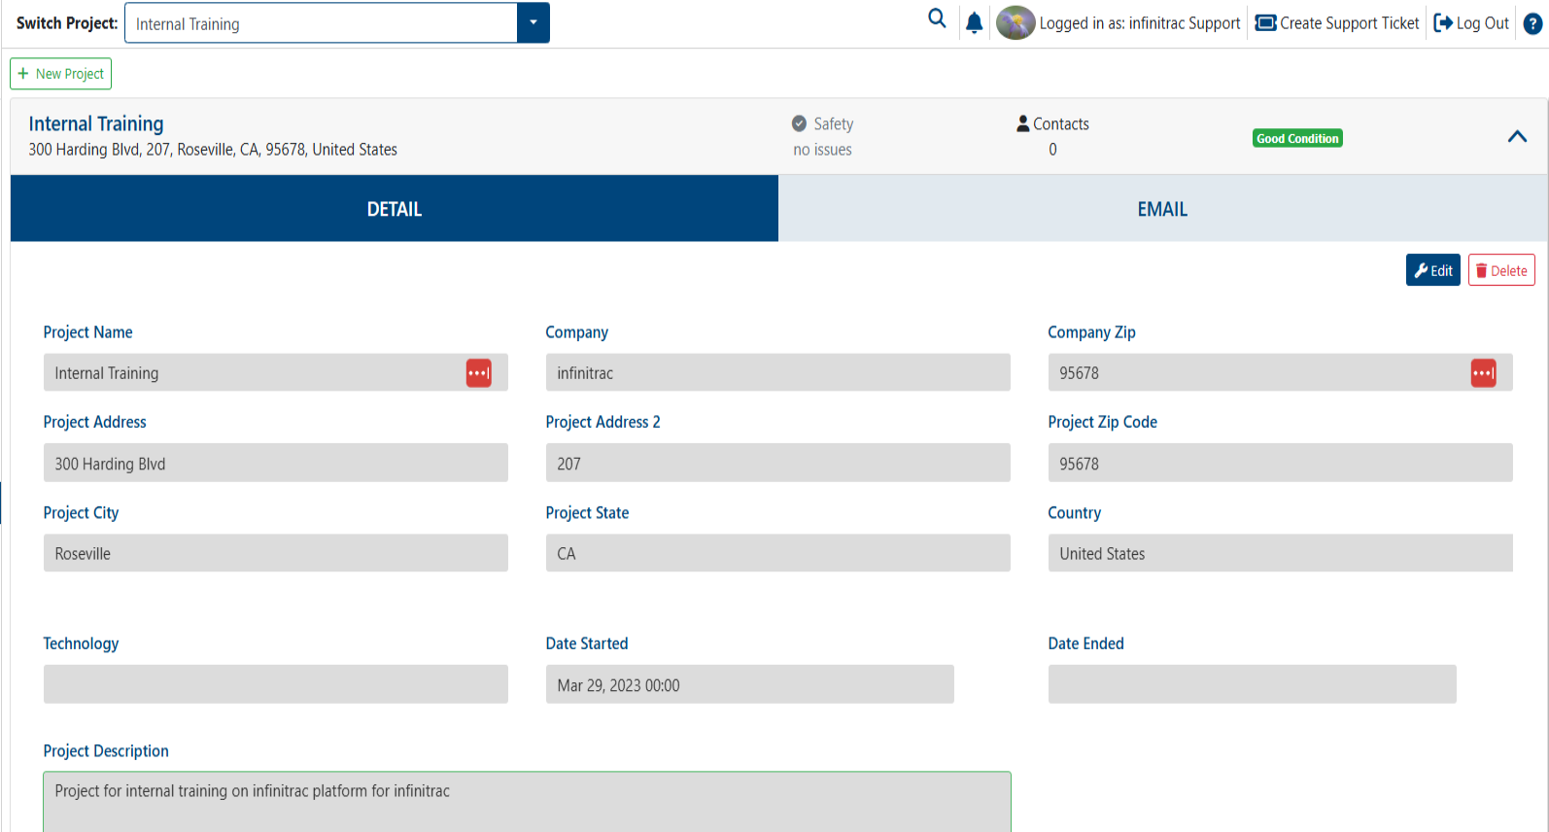The image size is (1549, 832).
Task: Click the Contacts count '0'
Action: tap(1052, 150)
